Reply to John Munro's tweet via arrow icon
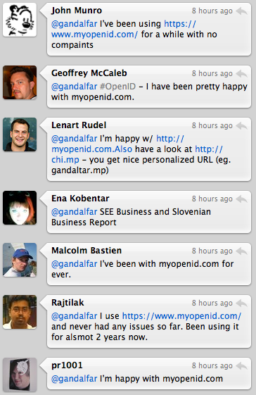This screenshot has width=256, height=395. 242,11
